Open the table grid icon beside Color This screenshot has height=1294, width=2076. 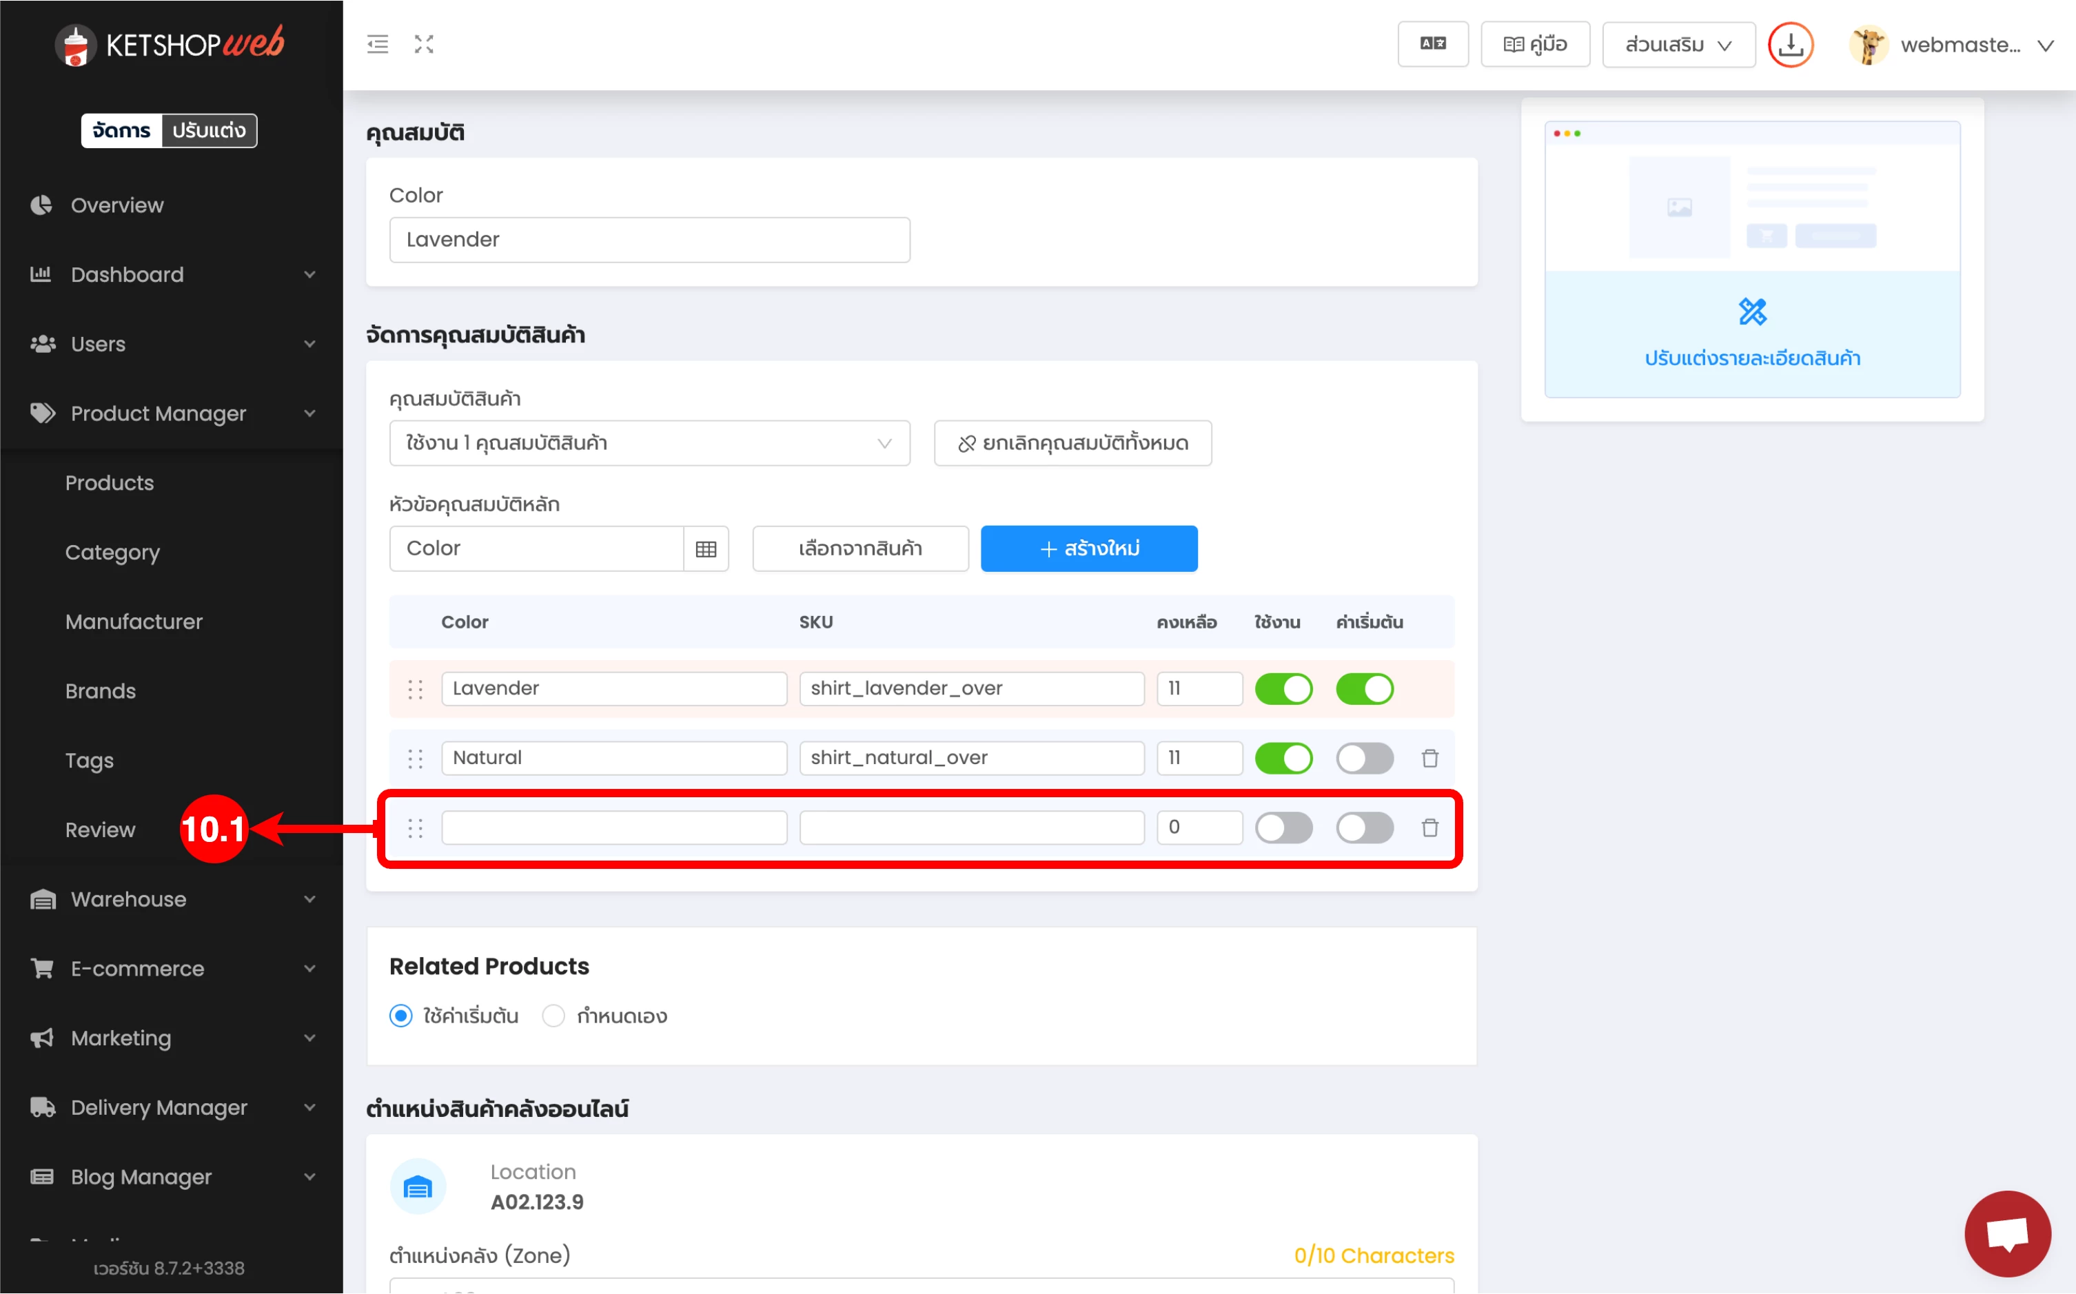[705, 548]
